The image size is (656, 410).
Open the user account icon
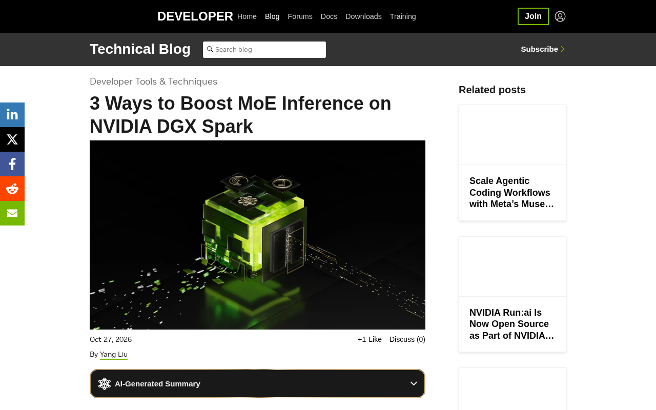click(x=560, y=16)
